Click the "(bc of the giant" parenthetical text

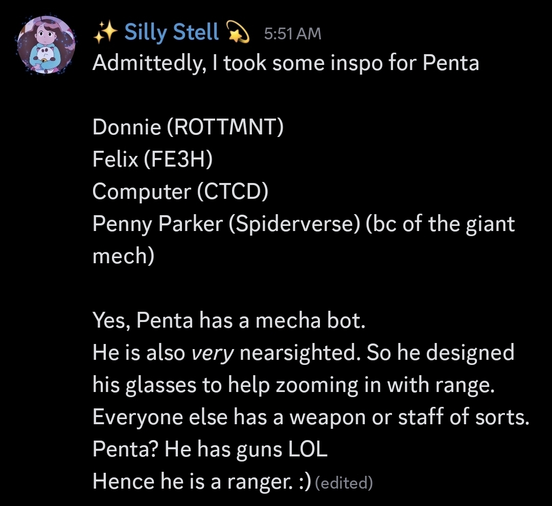[441, 224]
